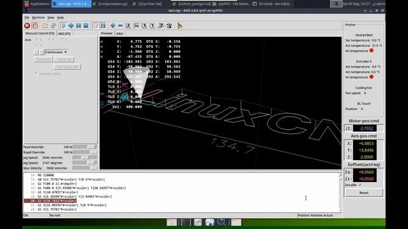Click the Tool Touch Off button
The width and height of the screenshot is (408, 229).
(68, 67)
